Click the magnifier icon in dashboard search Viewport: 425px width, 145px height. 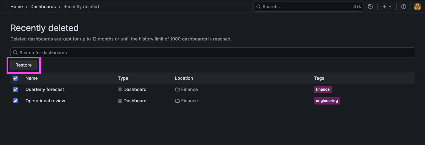click(15, 52)
